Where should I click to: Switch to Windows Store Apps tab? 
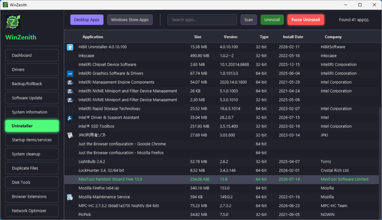pyautogui.click(x=130, y=20)
